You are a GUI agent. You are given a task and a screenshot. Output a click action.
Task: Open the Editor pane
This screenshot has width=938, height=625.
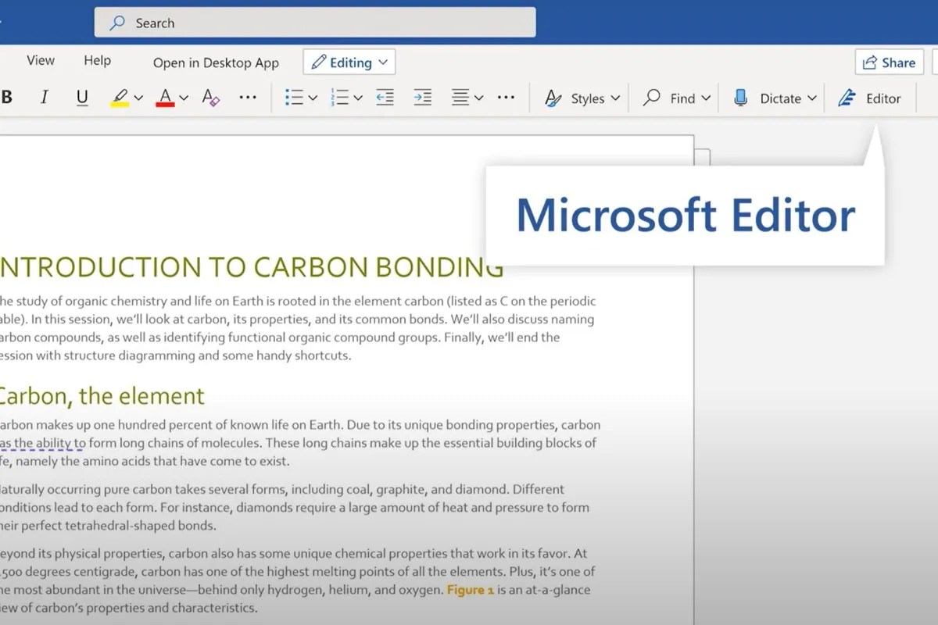click(869, 98)
